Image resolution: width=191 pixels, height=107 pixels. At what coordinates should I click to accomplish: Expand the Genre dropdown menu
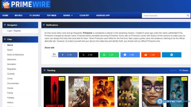point(68,15)
